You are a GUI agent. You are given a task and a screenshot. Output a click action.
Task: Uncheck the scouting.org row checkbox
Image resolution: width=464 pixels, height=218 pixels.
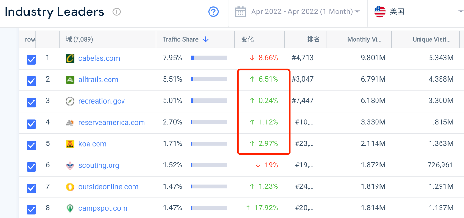(x=32, y=167)
